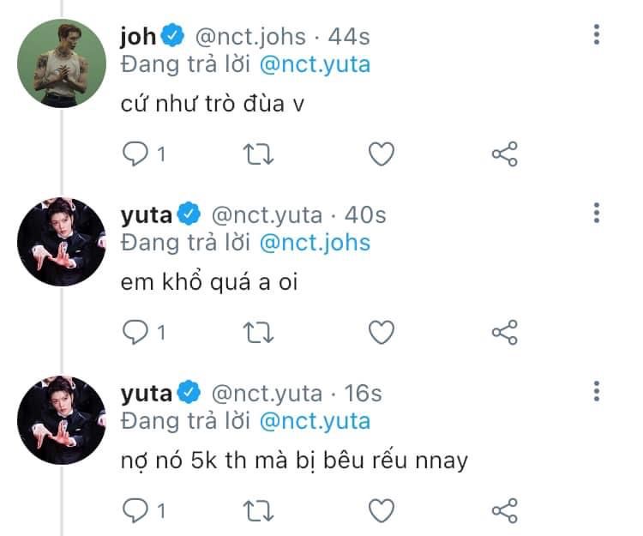
Task: Open @nct.johs mention in yuta's reply
Action: pos(315,243)
